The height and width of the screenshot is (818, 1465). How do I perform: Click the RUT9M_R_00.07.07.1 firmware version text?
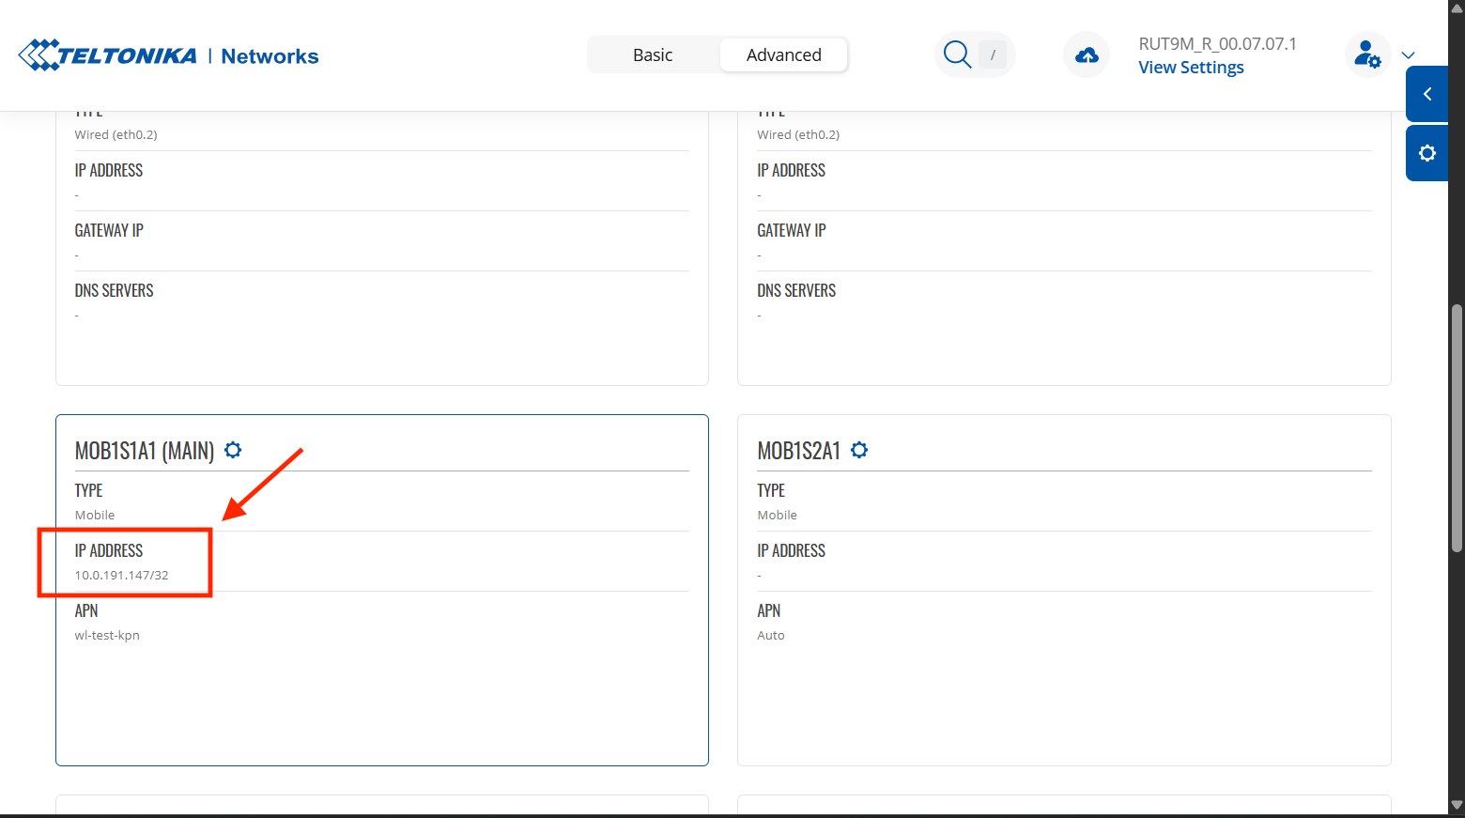tap(1217, 44)
